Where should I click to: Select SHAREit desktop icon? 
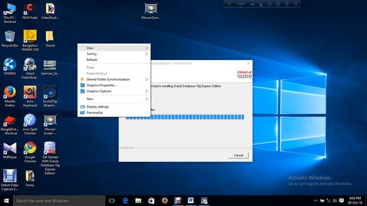tap(10, 67)
